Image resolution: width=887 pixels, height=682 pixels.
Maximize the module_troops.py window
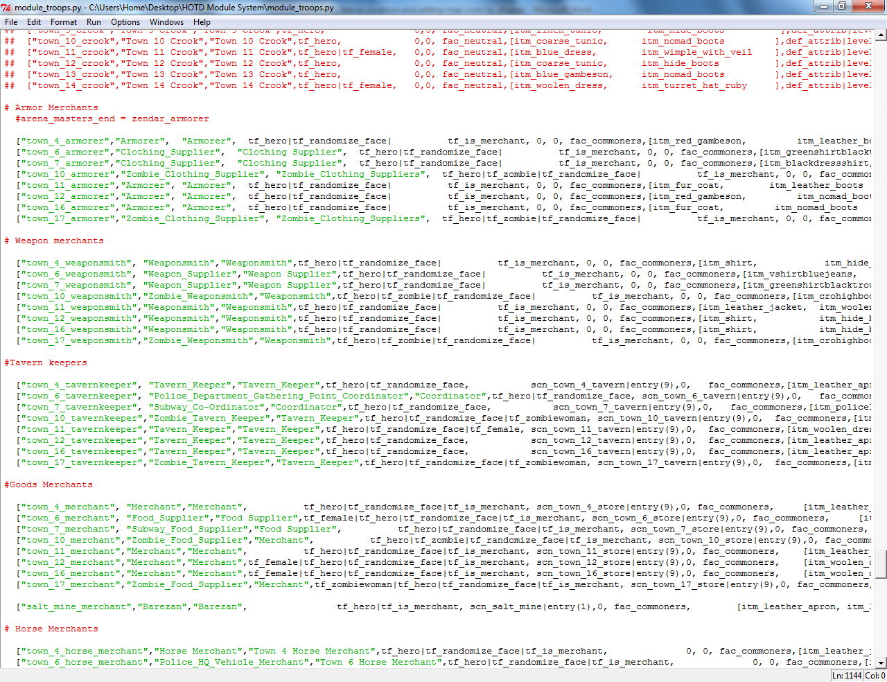pyautogui.click(x=842, y=6)
